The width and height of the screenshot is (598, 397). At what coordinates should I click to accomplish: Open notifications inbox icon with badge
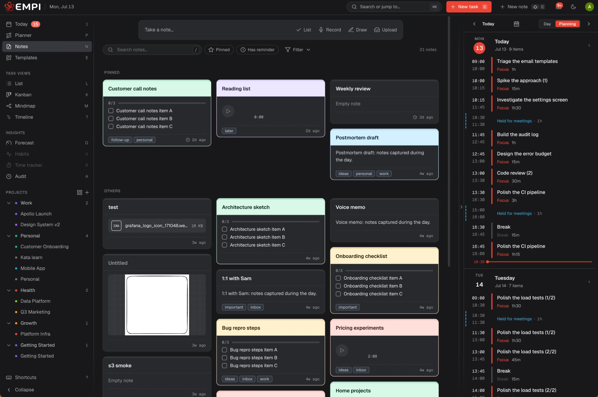click(559, 7)
